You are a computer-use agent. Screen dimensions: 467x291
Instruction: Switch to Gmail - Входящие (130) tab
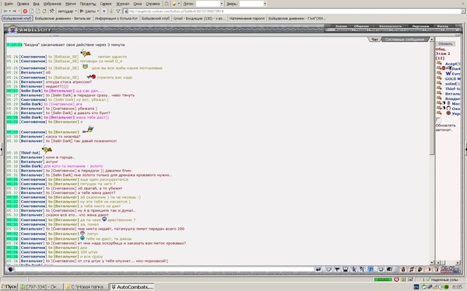(x=199, y=19)
